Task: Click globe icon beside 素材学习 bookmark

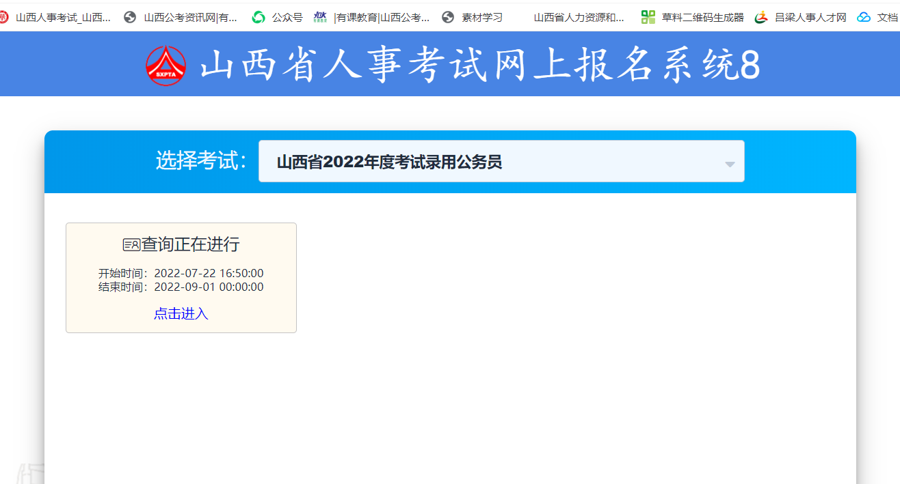Action: pyautogui.click(x=448, y=18)
